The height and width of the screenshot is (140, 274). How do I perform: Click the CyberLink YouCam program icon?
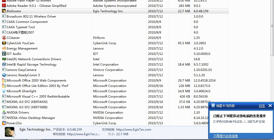tap(4, 43)
